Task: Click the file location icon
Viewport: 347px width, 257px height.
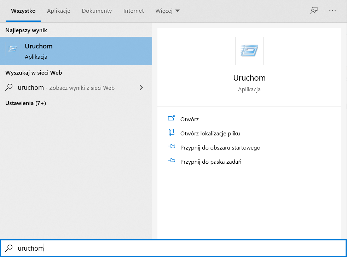Action: (x=171, y=132)
